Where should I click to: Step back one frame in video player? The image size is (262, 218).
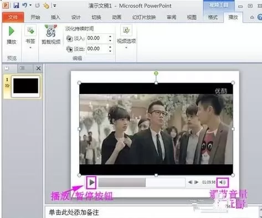(190, 182)
